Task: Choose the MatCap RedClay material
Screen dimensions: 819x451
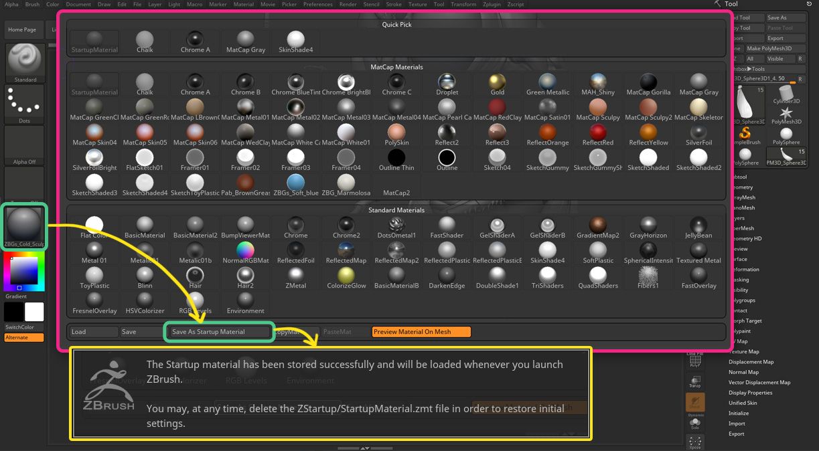Action: pos(498,110)
